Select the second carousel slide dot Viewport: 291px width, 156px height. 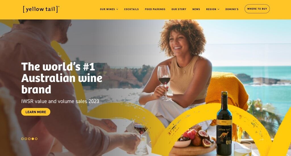(26, 139)
